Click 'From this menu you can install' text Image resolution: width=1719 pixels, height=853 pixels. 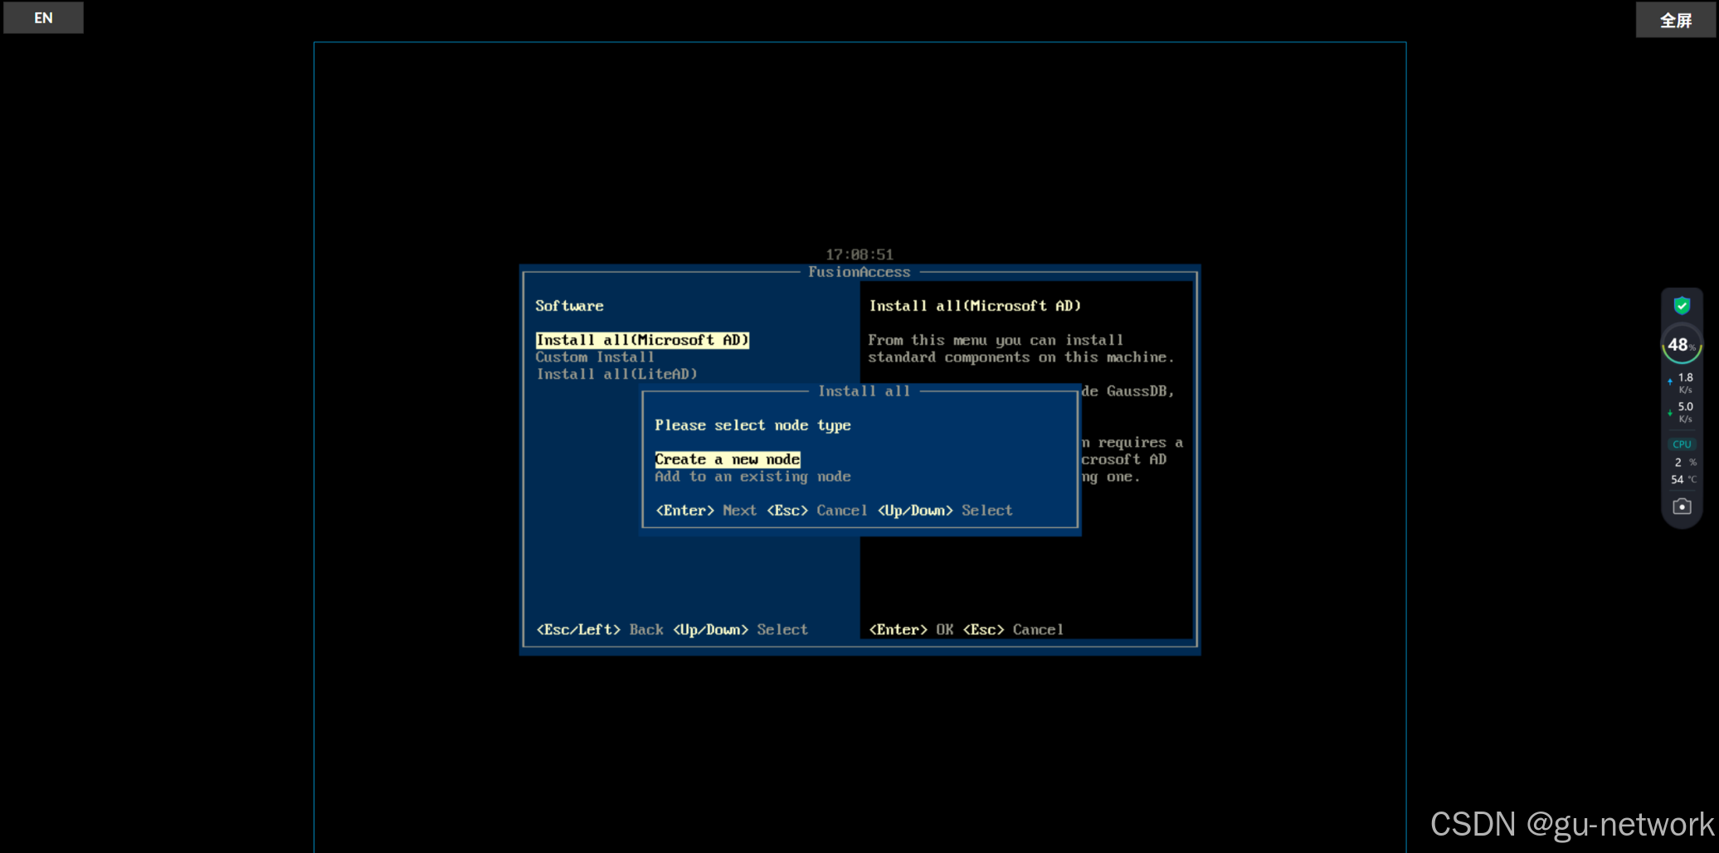point(996,340)
